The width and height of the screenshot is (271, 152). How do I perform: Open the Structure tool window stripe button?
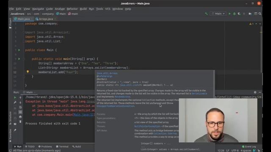point(10,118)
